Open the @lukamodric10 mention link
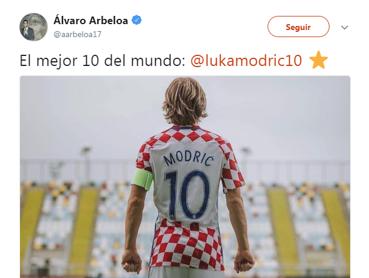This screenshot has width=369, height=278. (x=246, y=61)
